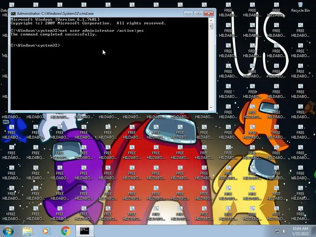Viewport: 316px width, 237px height.
Task: Click the 'Microsoft Windows [Version 6.1.7601]' line
Action: [x=55, y=19]
